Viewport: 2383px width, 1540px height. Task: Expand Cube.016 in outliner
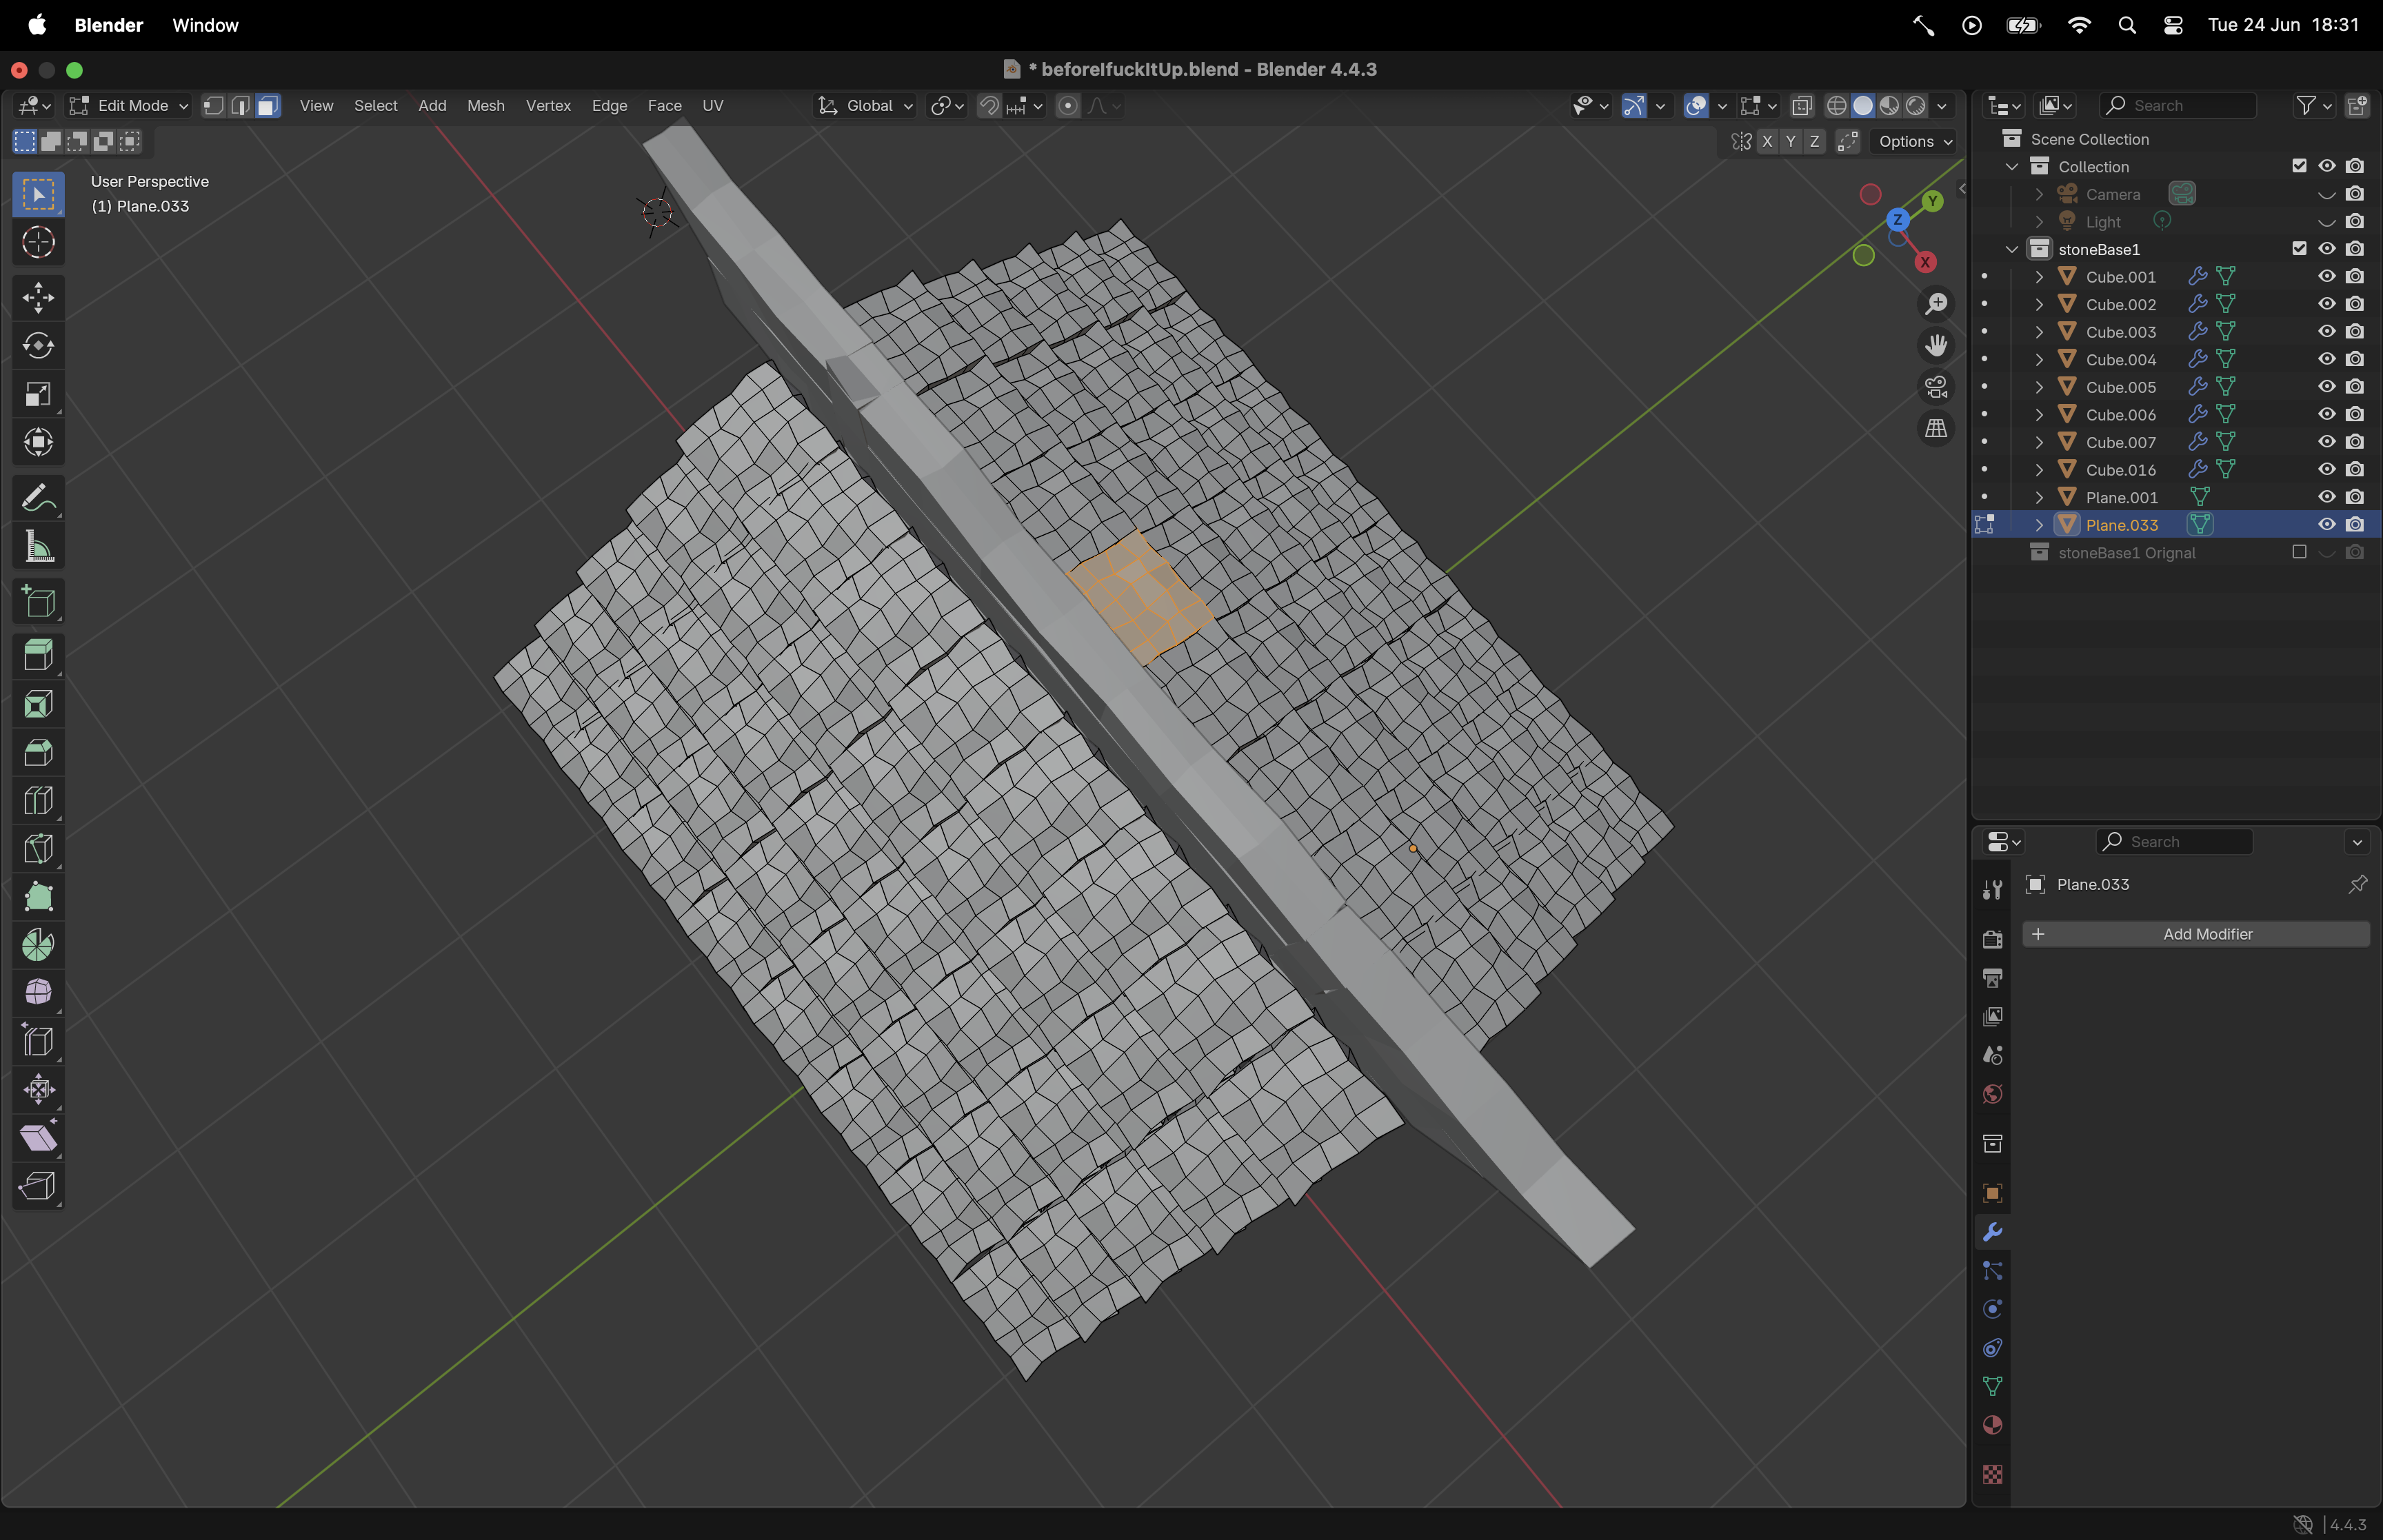(2039, 469)
